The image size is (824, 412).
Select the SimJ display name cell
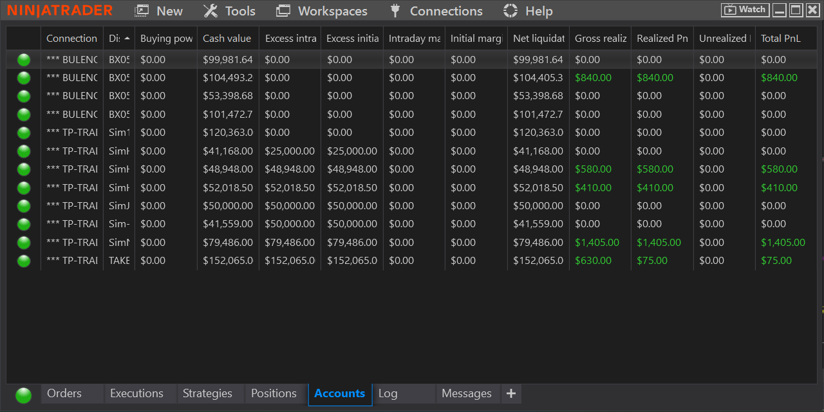(x=119, y=206)
